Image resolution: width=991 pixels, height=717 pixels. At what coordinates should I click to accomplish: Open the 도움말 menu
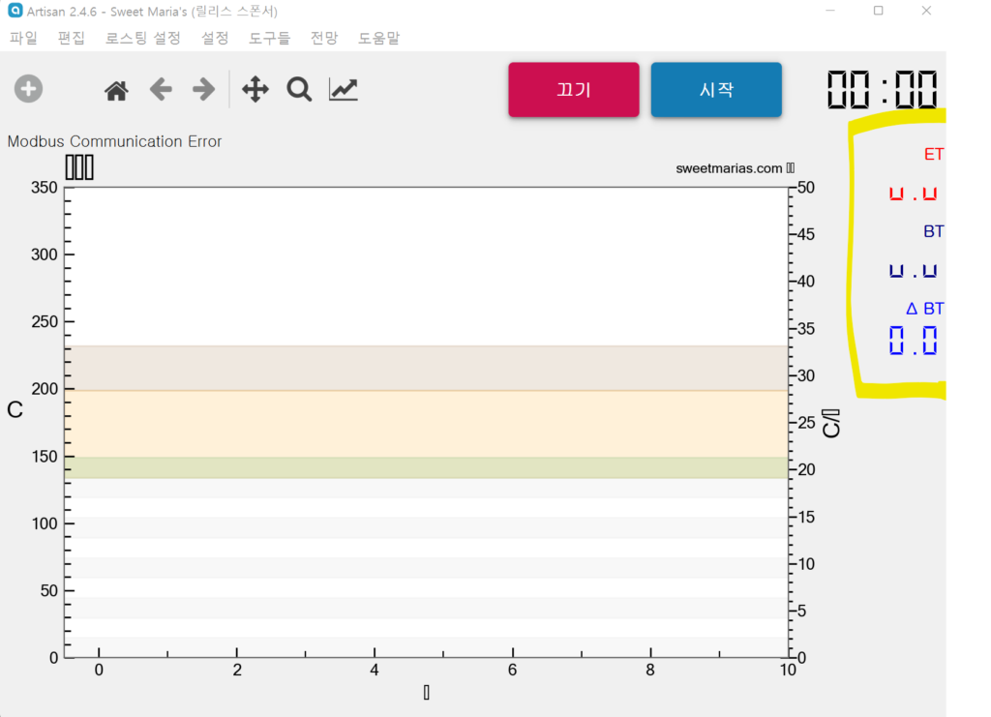378,39
